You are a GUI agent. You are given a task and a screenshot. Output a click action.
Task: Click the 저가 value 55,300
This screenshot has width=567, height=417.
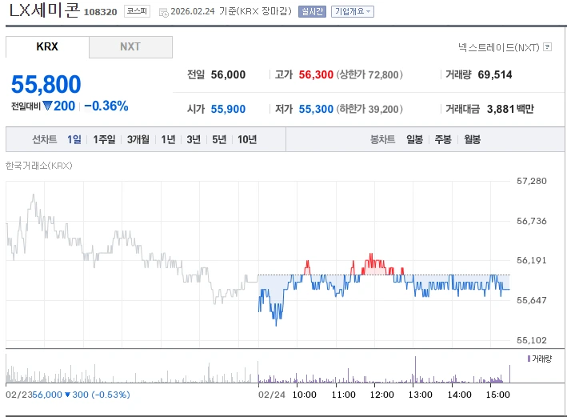[316, 109]
